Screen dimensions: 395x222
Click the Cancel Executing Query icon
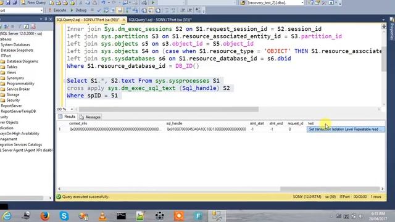pyautogui.click(x=92, y=10)
